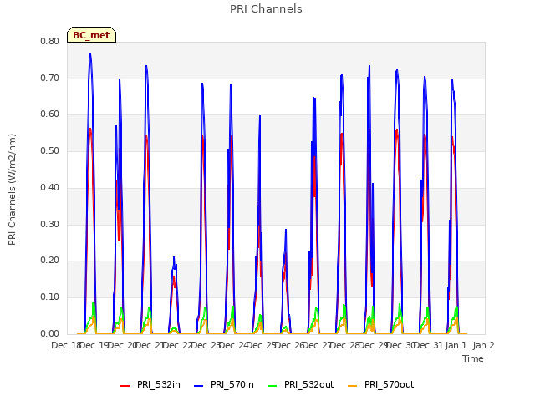535x401 pixels.
Task: Click the 0.40 y-axis tick label
Action: [50, 187]
